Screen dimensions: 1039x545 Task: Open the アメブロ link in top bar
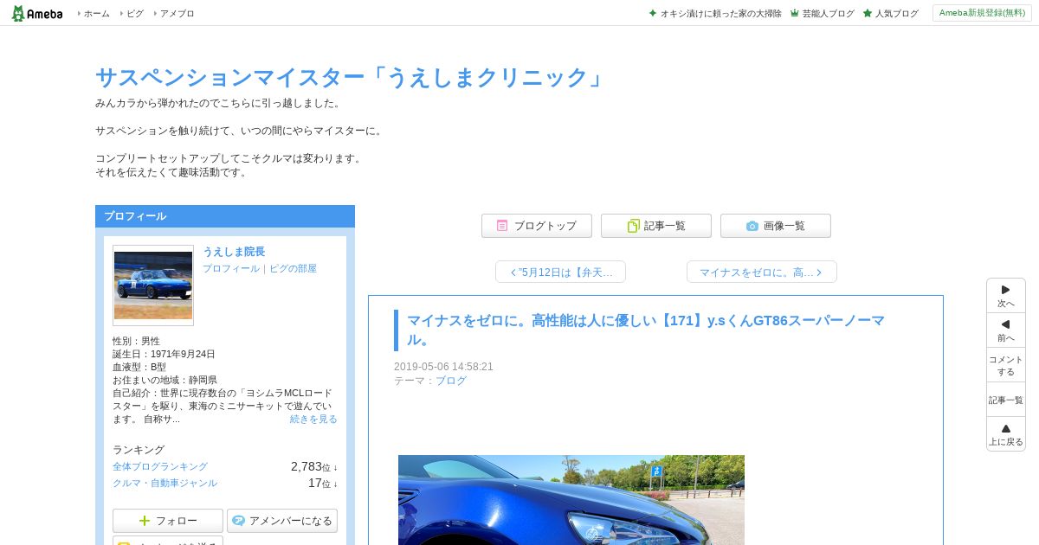pyautogui.click(x=177, y=14)
